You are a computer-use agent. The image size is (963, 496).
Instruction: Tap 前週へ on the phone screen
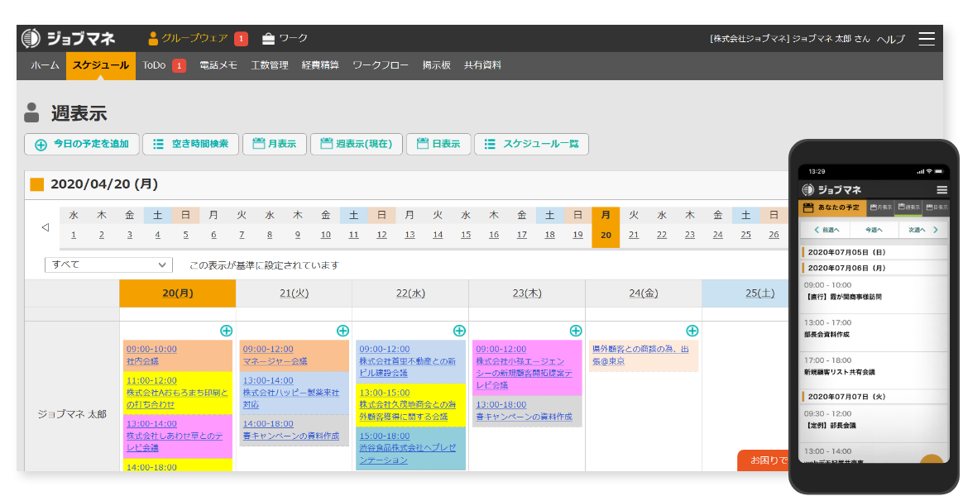(826, 230)
